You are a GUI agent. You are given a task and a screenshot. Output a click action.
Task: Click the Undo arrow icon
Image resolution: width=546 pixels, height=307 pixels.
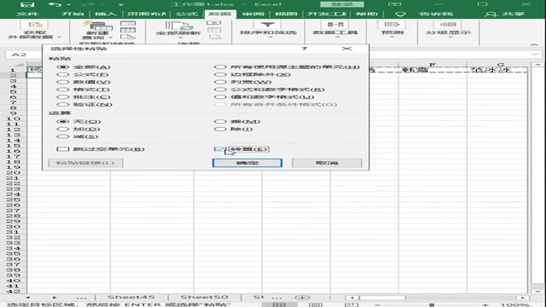point(55,4)
